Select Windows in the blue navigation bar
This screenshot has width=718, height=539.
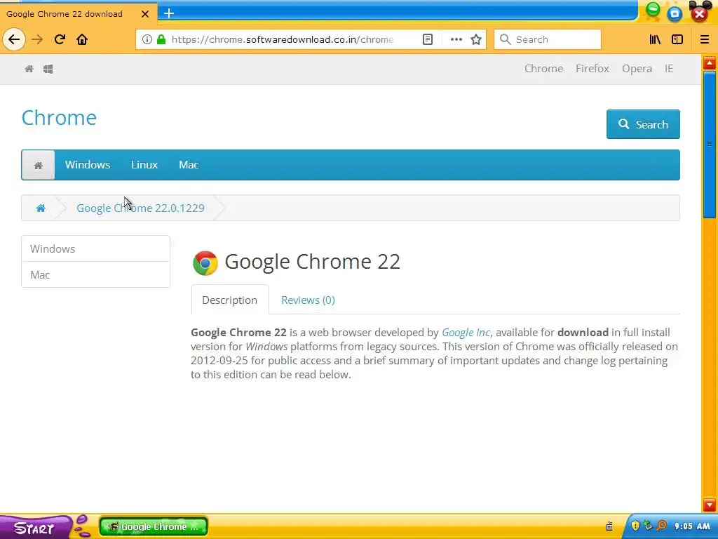88,164
